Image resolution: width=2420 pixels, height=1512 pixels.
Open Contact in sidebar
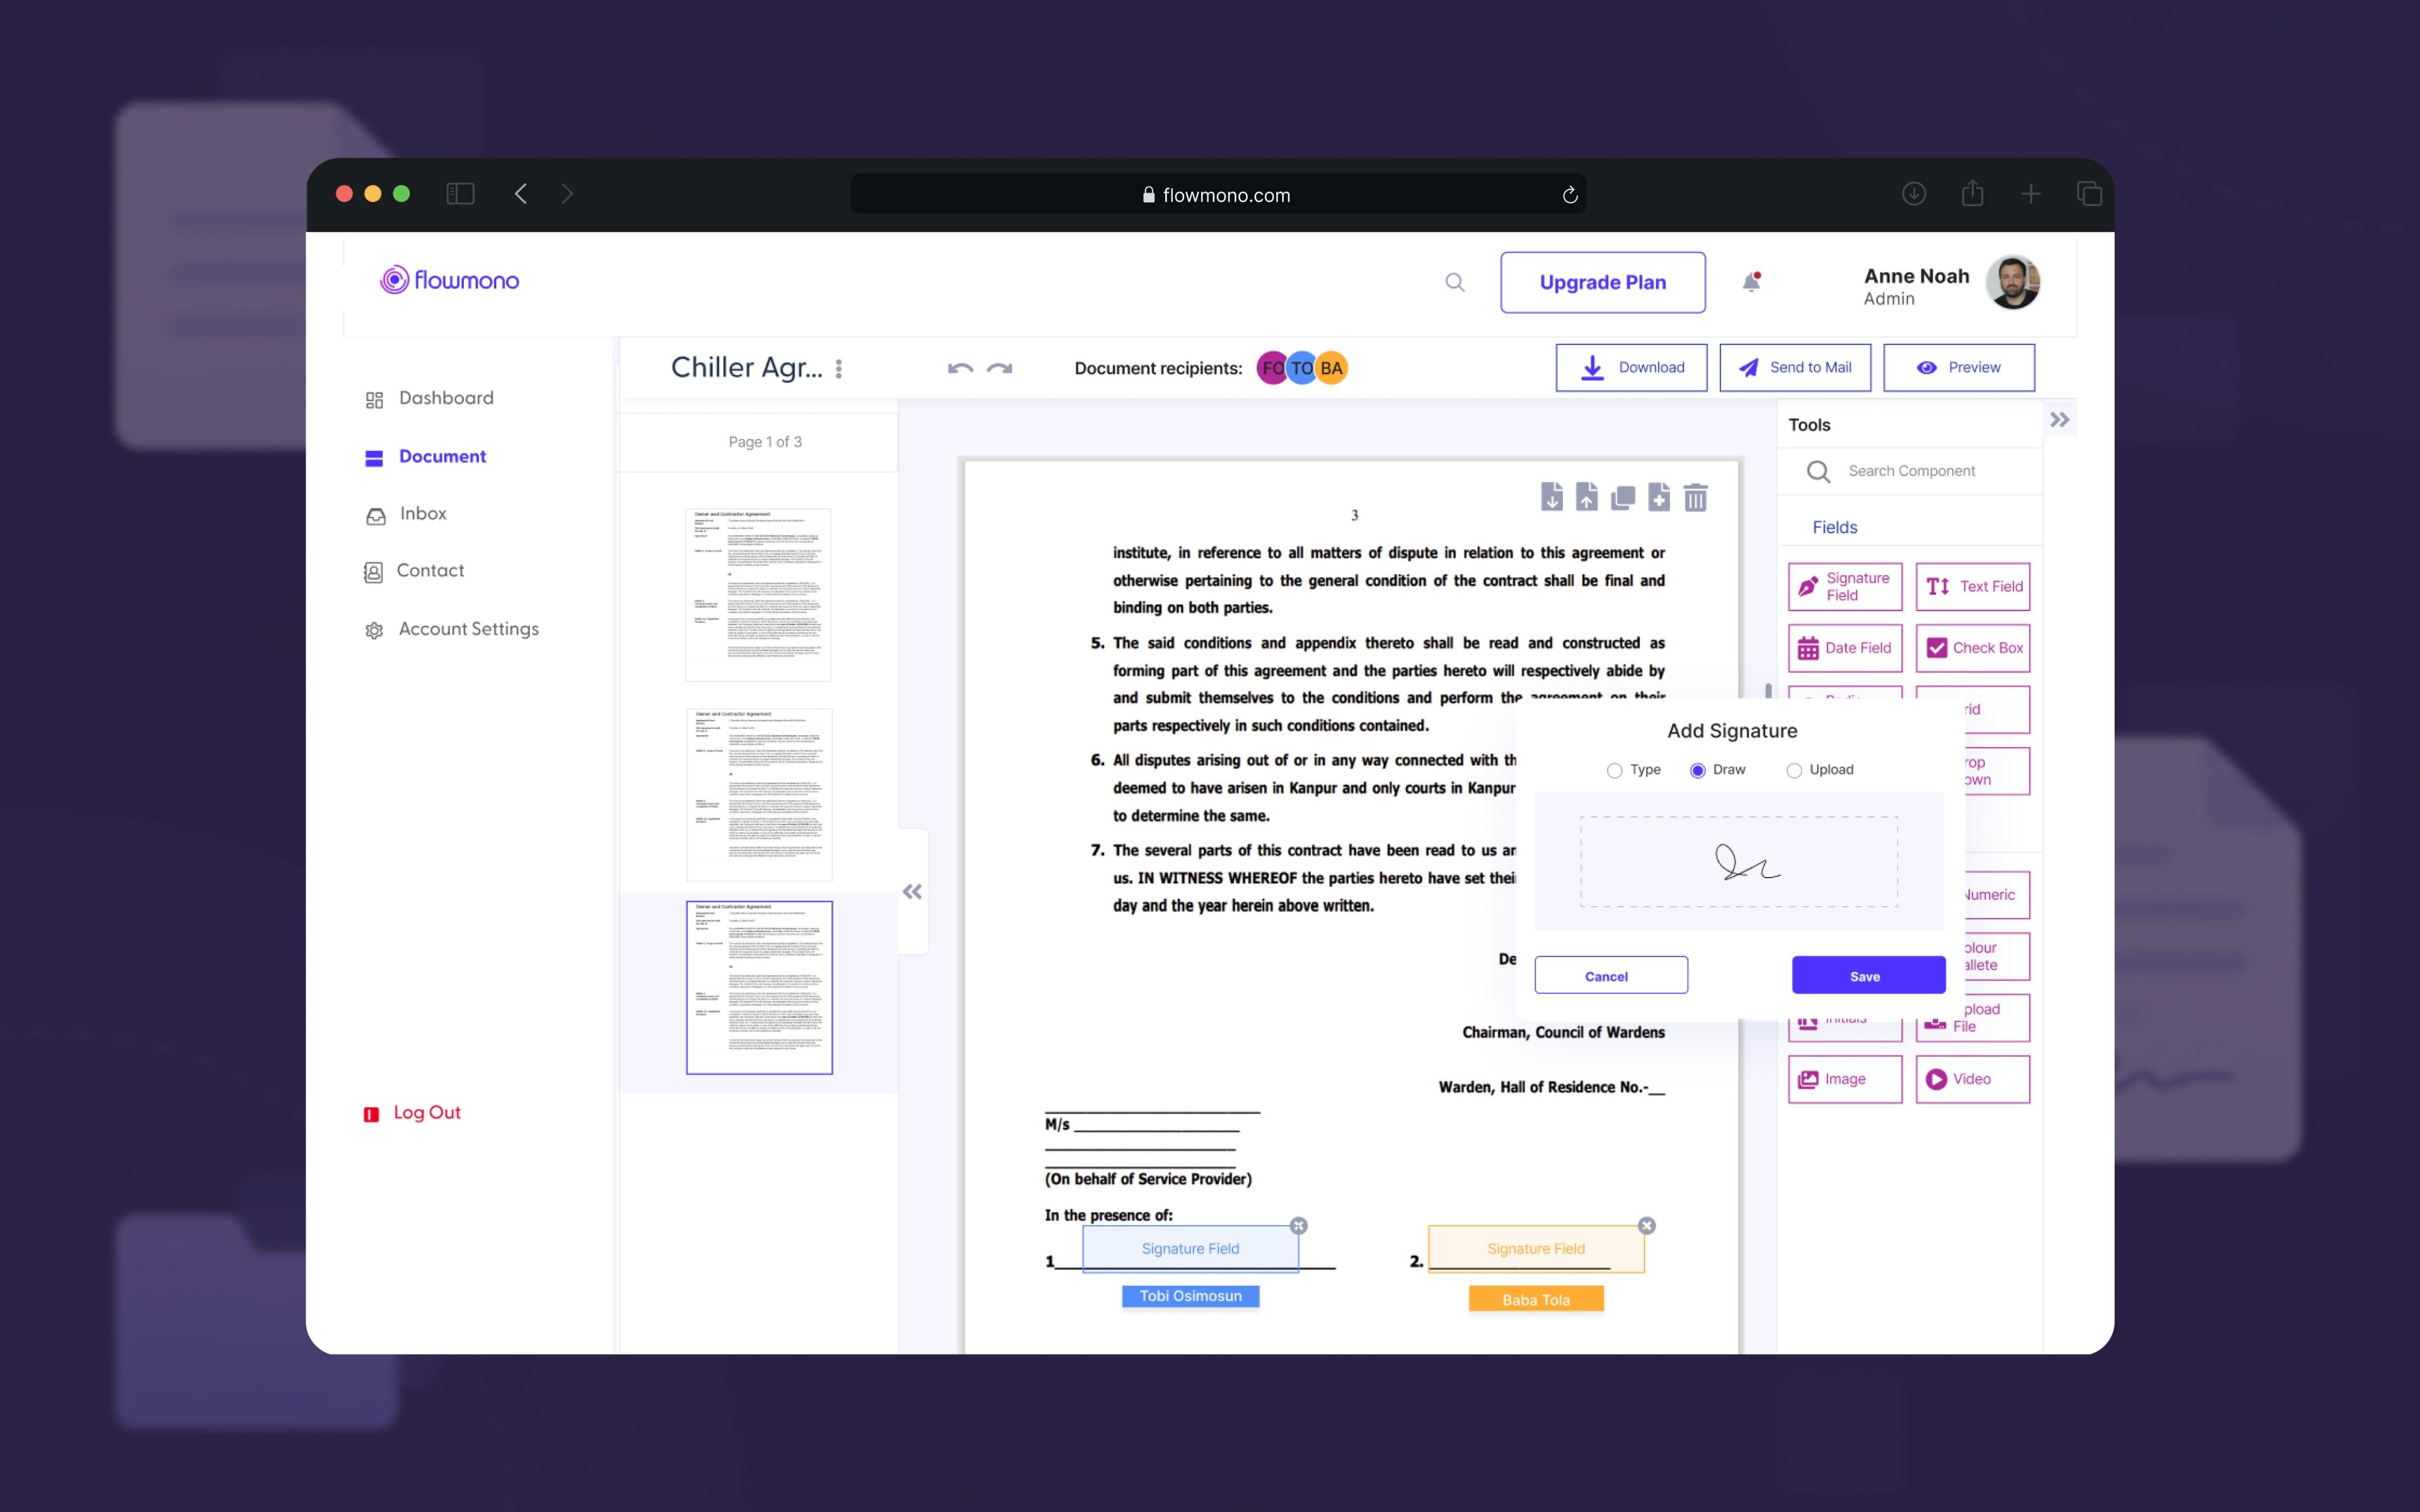tap(414, 571)
